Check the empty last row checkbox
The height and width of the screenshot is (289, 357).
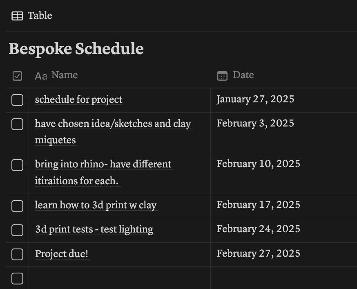point(17,278)
